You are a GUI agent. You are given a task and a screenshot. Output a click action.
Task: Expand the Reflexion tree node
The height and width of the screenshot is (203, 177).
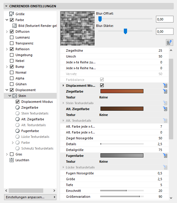(7, 49)
